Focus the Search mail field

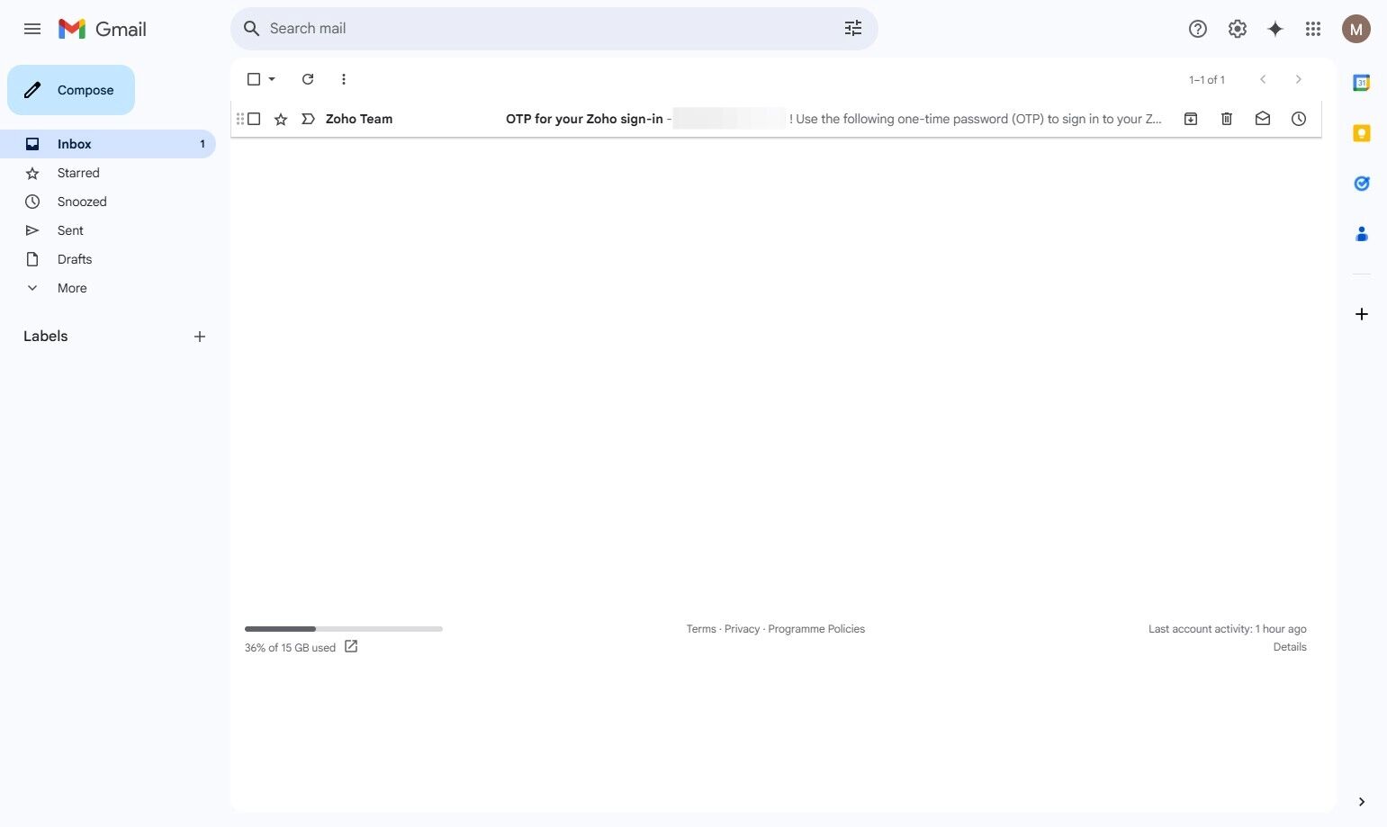coord(554,29)
